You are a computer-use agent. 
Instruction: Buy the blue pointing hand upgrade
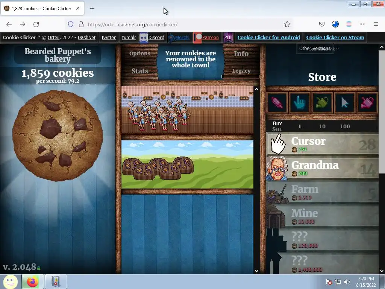300,103
